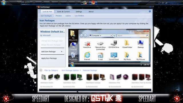Viewport: 183px width, 103px height.
Task: Click the 2:08 PM clock in the preview
Action: [146, 65]
